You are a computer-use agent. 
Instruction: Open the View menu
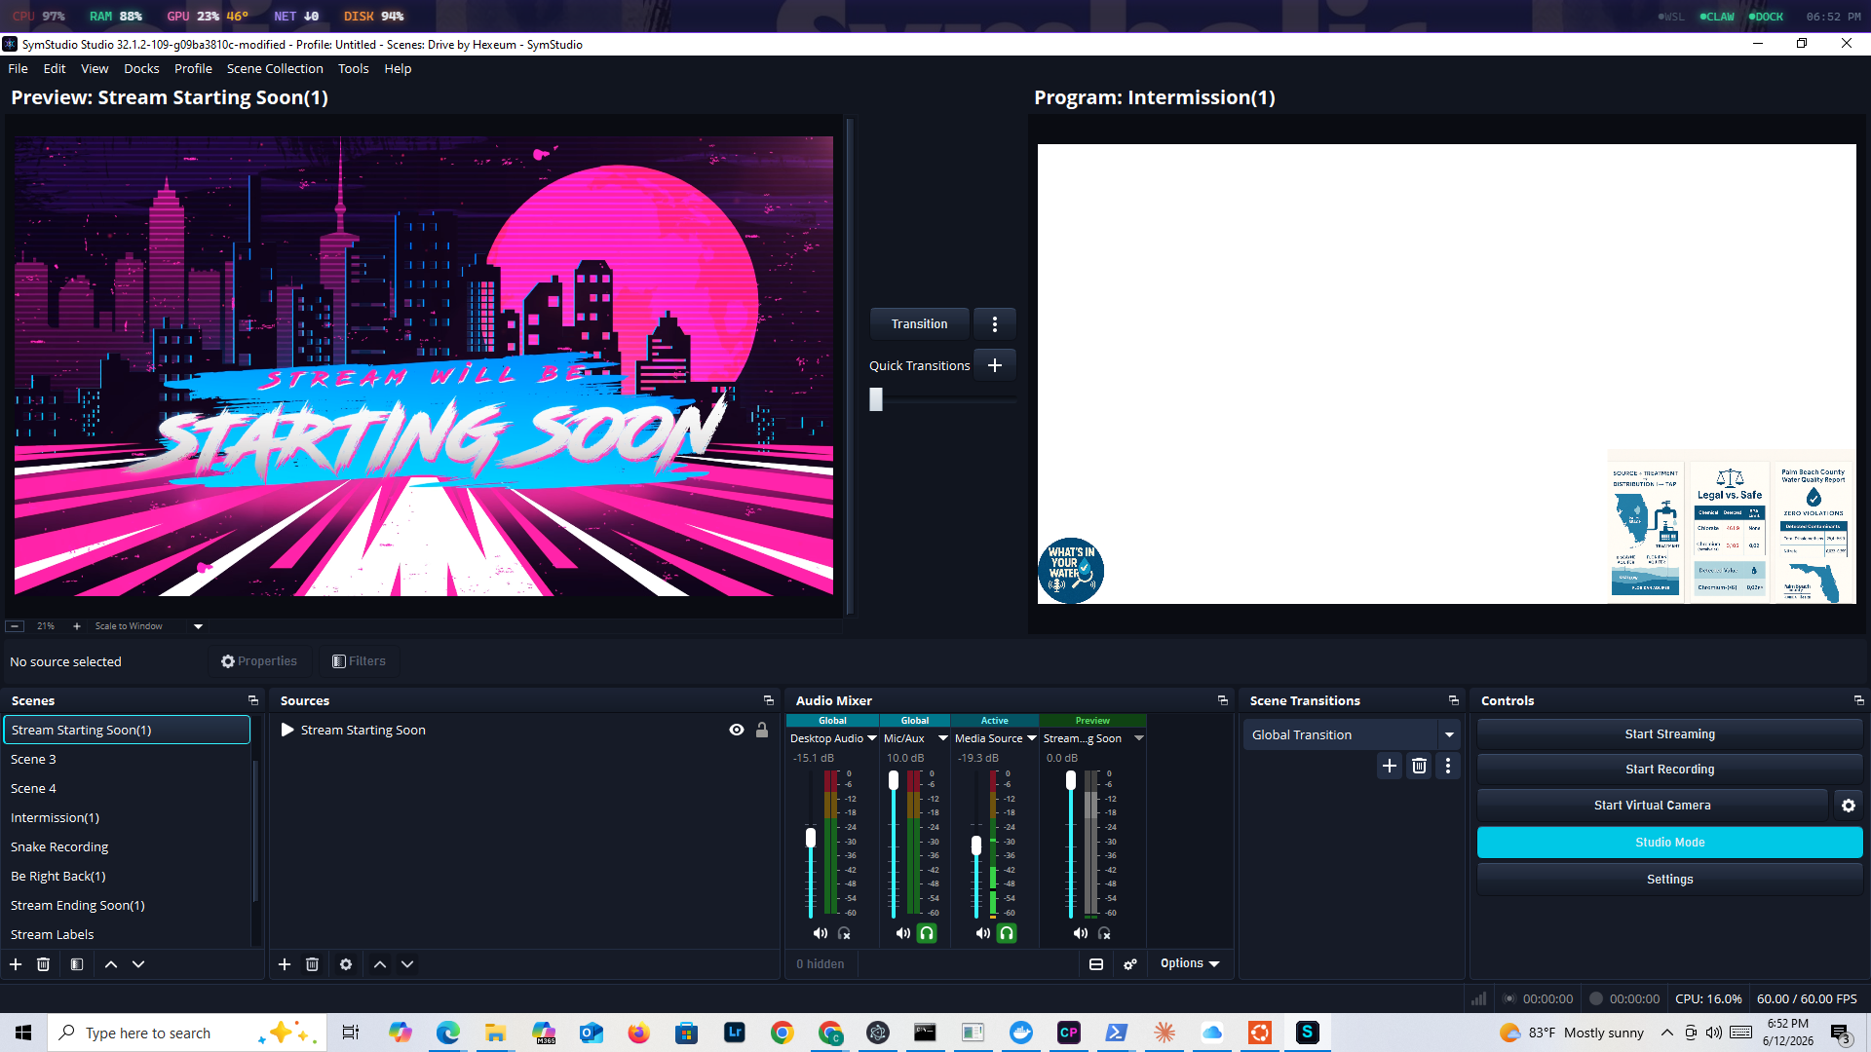(95, 69)
